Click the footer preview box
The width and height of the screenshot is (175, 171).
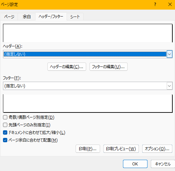(x=88, y=104)
